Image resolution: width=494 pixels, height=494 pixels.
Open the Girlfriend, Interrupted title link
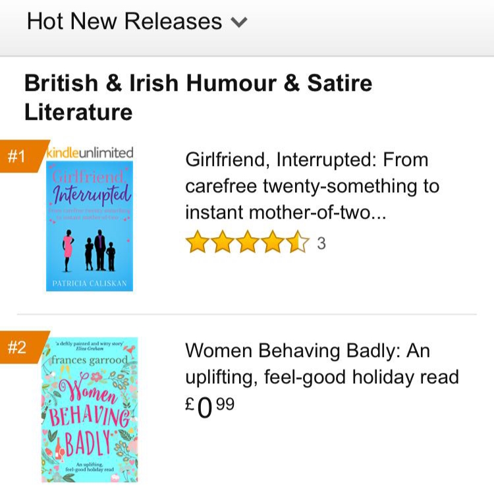click(312, 186)
